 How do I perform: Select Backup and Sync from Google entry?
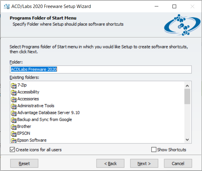[x=45, y=120]
